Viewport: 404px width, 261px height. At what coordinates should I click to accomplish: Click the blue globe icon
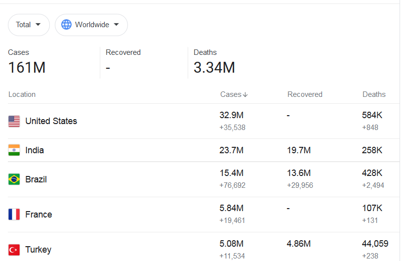click(66, 25)
